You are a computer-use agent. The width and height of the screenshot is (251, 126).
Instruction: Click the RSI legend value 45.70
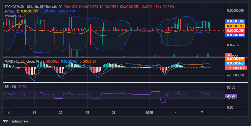coord(22,87)
